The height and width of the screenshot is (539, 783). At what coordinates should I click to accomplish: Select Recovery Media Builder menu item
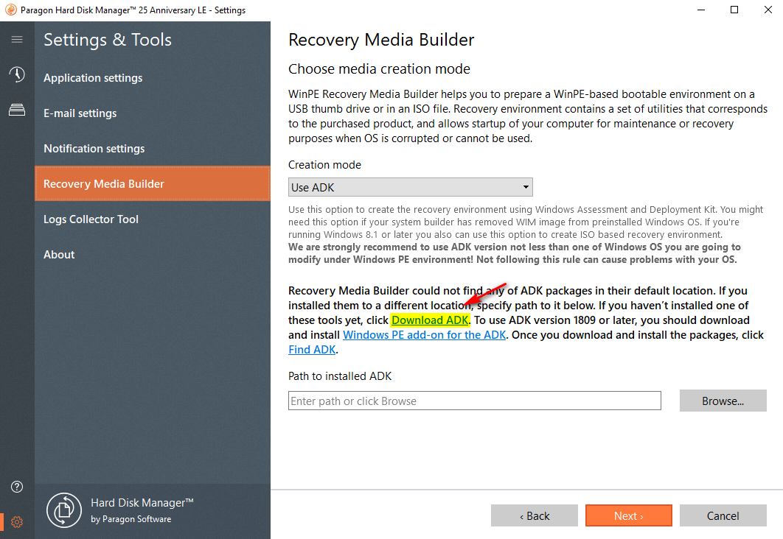pos(153,184)
